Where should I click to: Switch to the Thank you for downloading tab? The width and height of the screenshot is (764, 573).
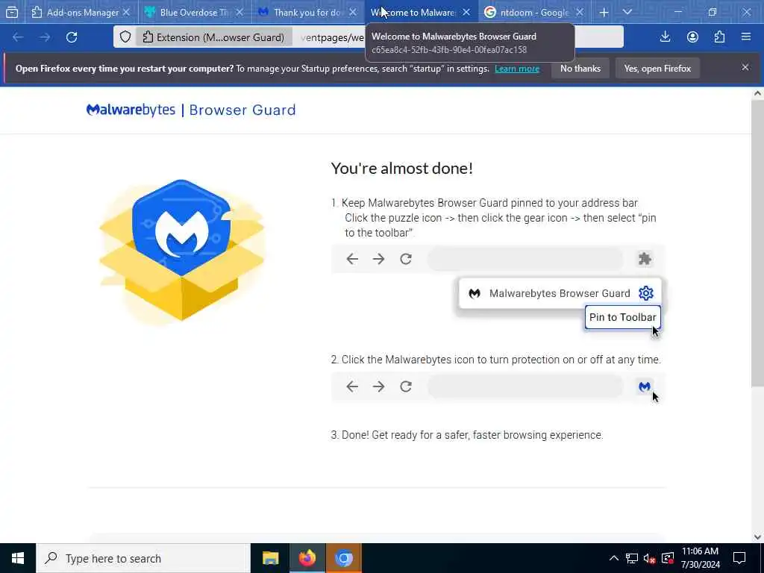308,12
